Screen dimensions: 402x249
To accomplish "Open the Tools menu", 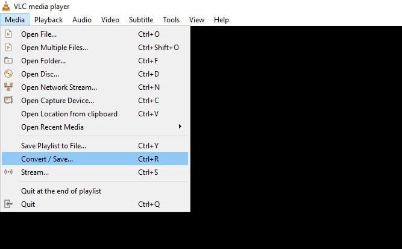I will [171, 20].
